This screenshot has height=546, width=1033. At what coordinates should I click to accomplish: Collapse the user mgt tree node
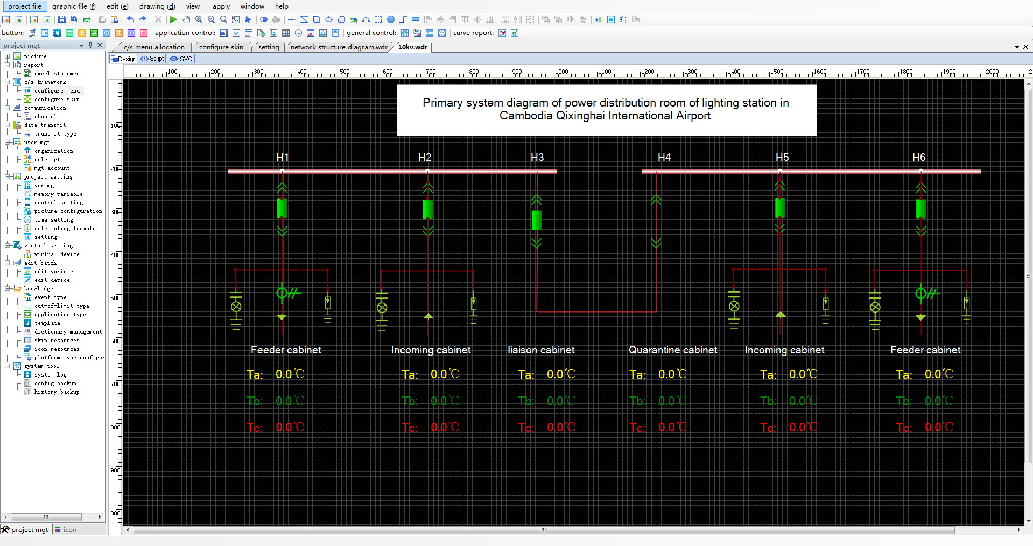click(x=8, y=142)
